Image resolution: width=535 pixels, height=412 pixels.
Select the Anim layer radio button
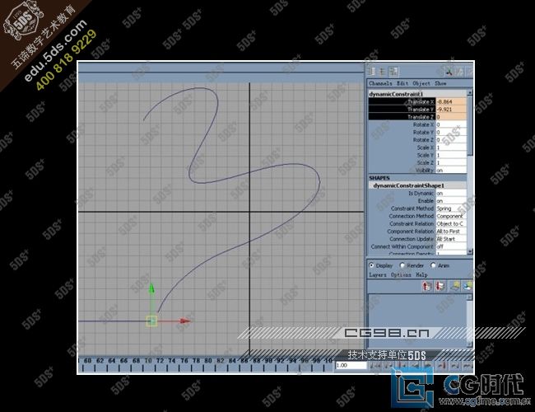point(433,265)
